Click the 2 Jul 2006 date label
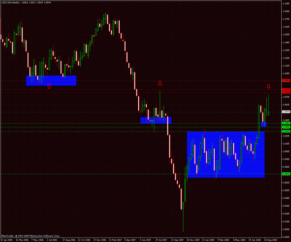This screenshot has height=242, width=291. coord(52,240)
